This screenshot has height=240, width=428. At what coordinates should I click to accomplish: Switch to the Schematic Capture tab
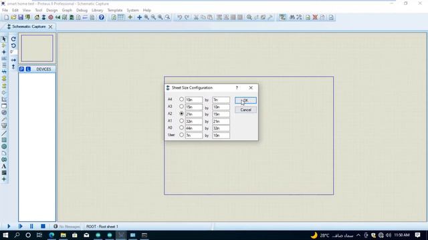[x=29, y=27]
